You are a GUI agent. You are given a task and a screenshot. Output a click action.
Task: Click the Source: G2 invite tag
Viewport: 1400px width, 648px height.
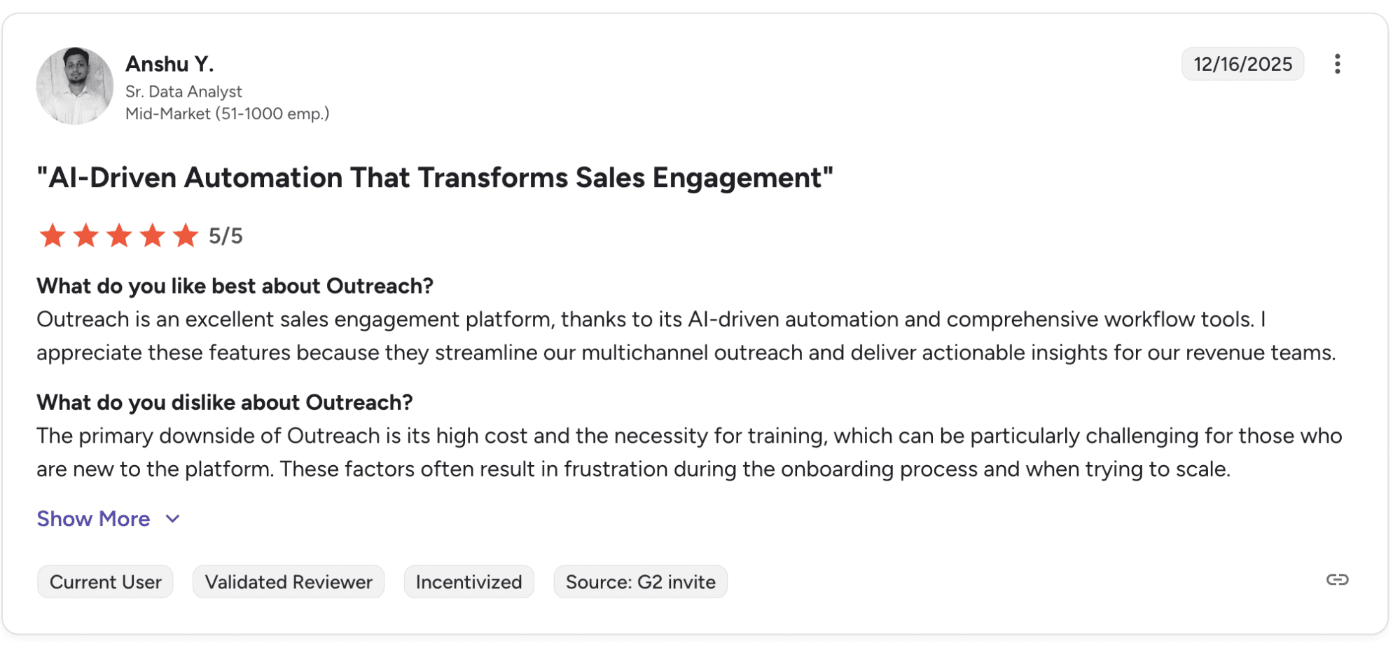coord(640,582)
